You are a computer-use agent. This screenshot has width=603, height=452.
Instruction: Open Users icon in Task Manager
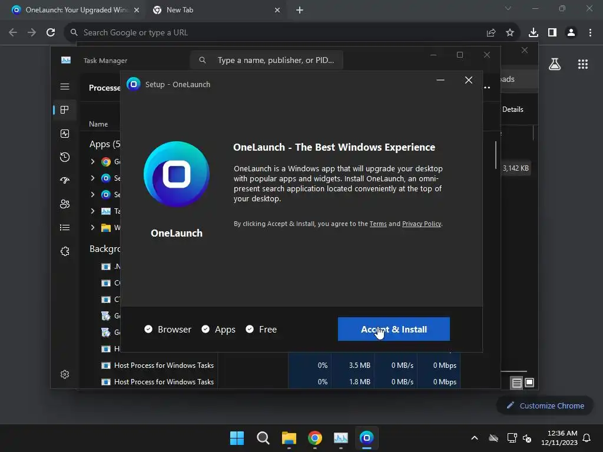click(x=65, y=204)
